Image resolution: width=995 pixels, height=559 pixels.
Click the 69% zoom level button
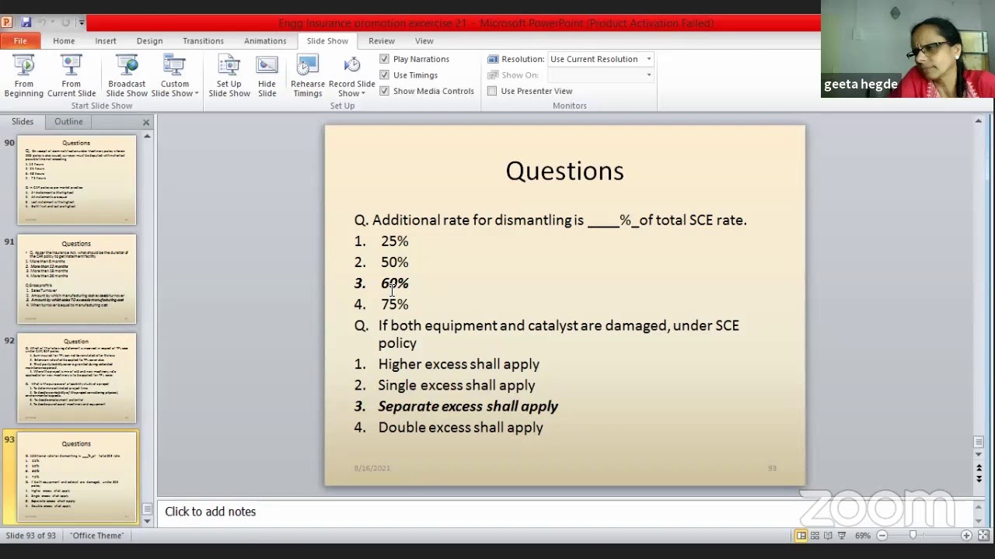coord(862,535)
